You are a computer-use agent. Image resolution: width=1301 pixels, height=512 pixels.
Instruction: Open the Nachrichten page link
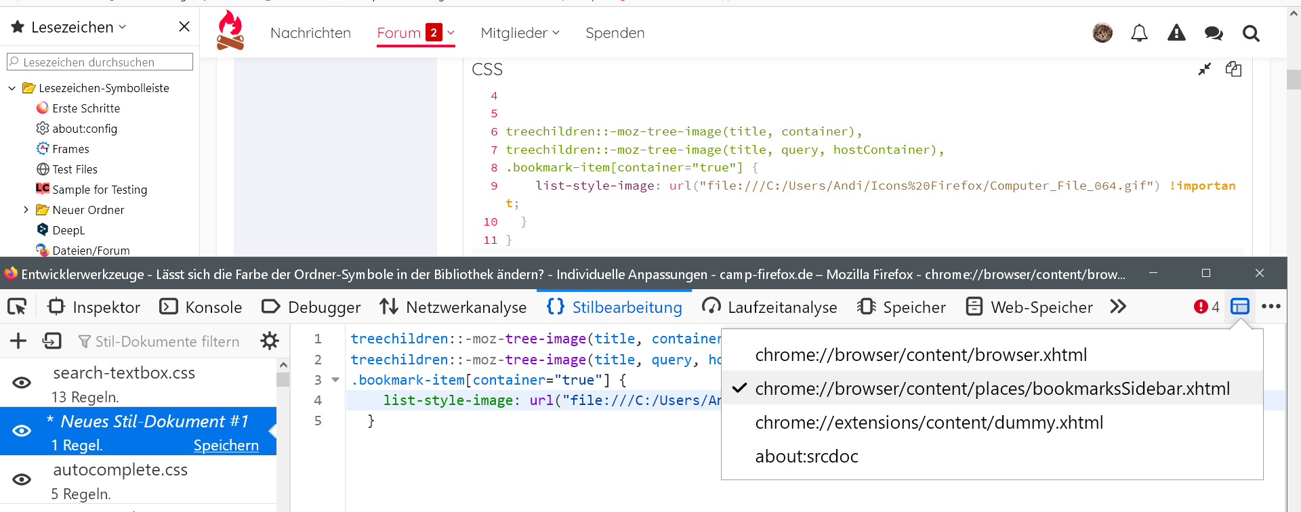coord(310,33)
